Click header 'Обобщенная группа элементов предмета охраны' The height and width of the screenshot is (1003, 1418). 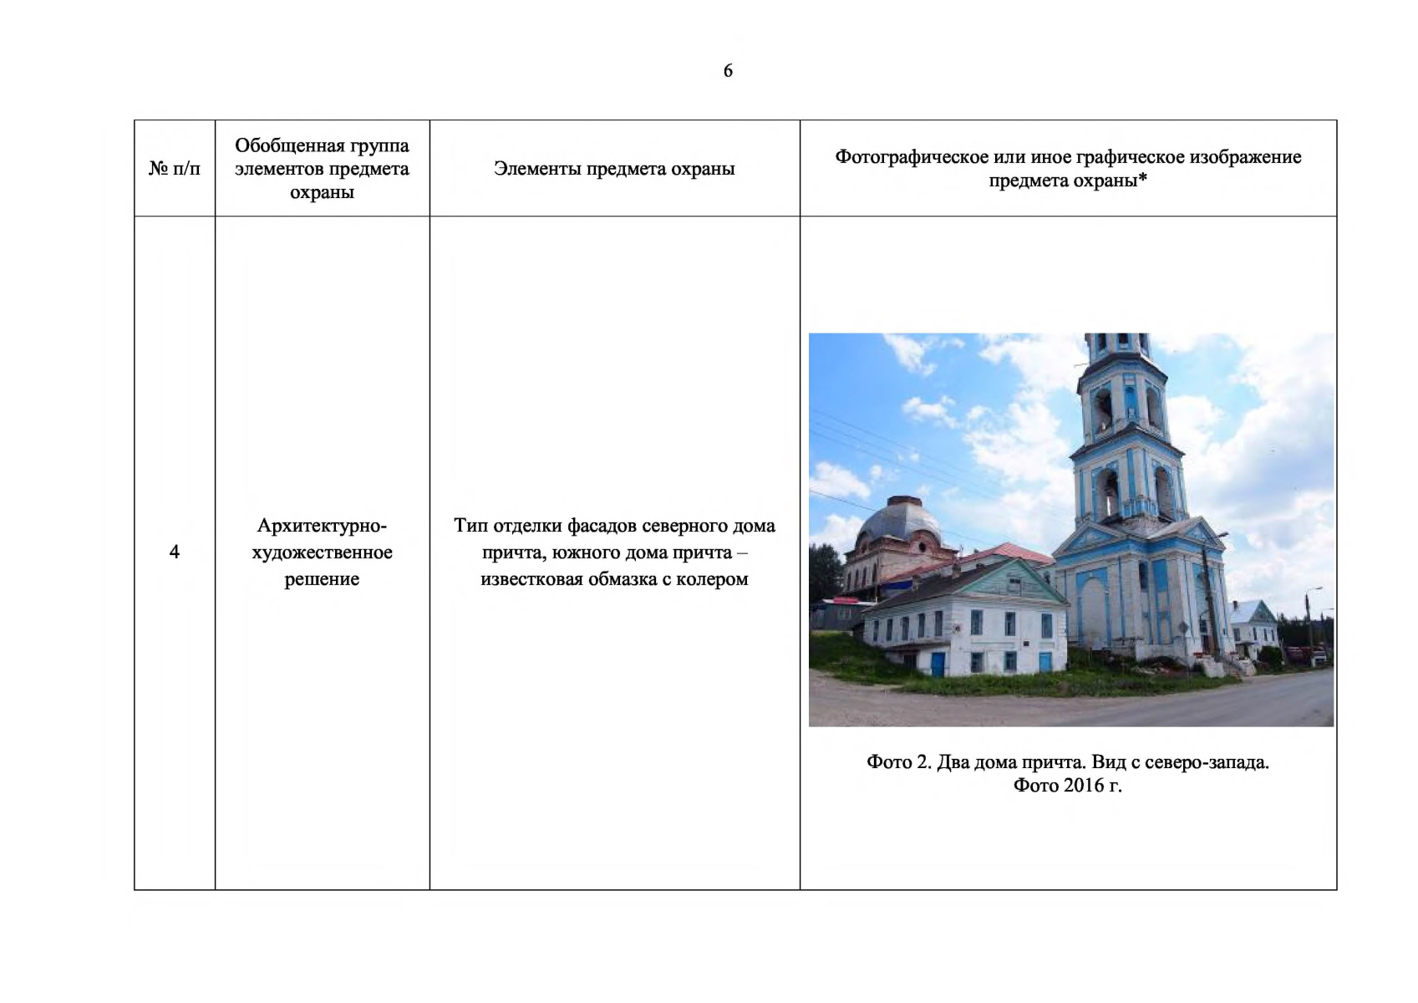click(x=322, y=169)
